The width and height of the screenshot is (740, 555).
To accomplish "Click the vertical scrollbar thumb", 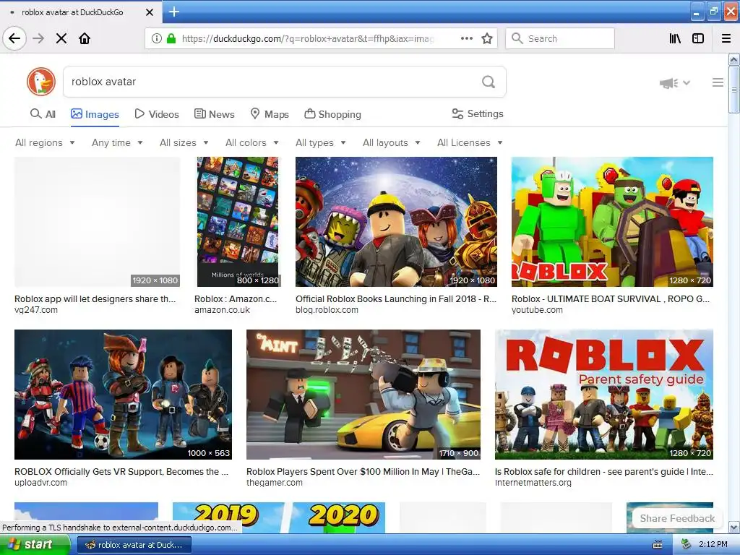I will point(733,90).
